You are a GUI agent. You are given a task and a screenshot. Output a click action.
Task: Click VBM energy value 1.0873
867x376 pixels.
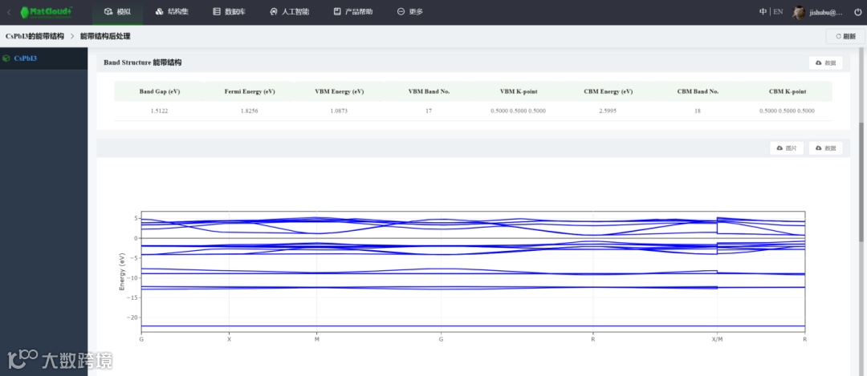click(339, 111)
